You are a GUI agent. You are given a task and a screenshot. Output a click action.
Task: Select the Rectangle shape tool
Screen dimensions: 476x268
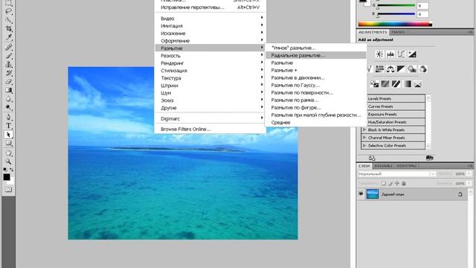[x=8, y=143]
